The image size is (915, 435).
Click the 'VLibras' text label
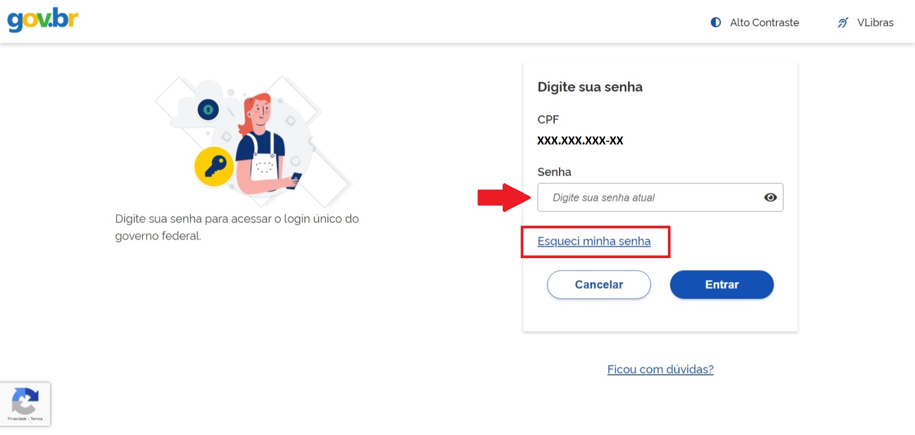(x=875, y=22)
